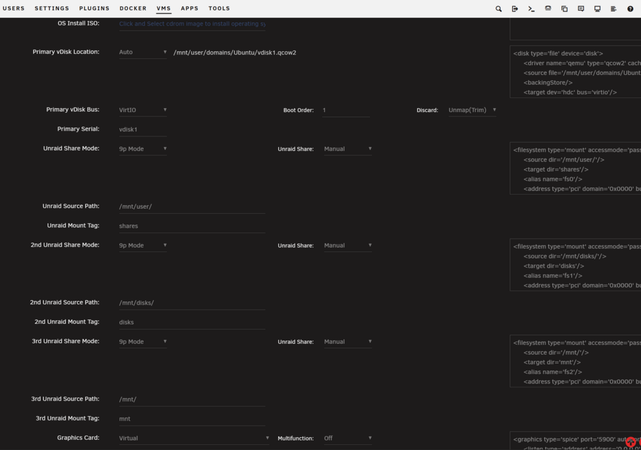The image size is (641, 450).
Task: Open Unraid Share dropdown beside 2nd Share Mode
Action: (348, 245)
